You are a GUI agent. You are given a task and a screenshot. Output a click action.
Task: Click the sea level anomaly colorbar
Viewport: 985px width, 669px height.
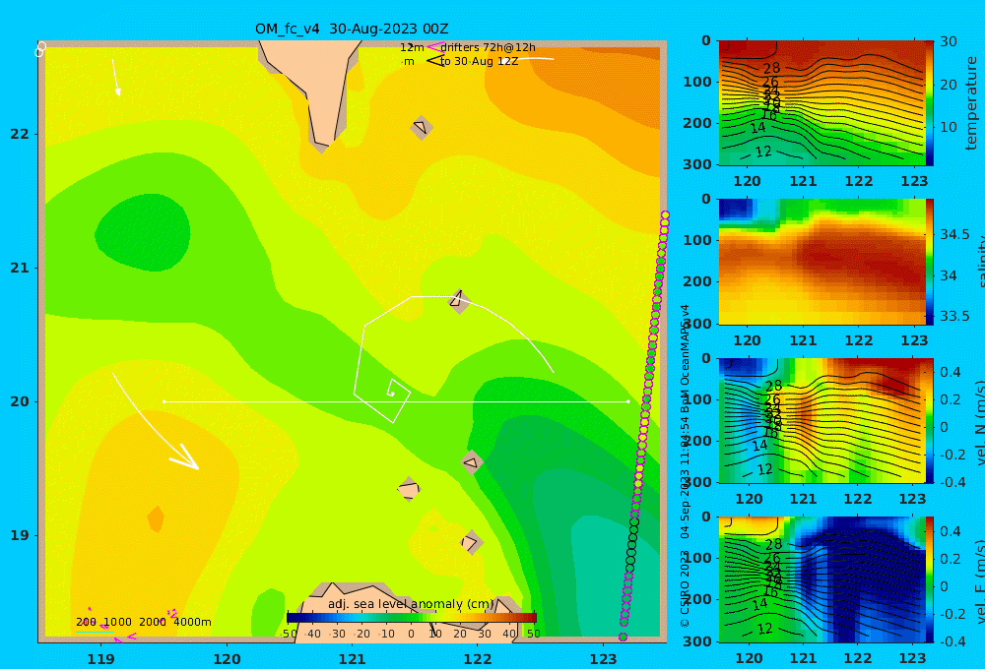pyautogui.click(x=412, y=618)
